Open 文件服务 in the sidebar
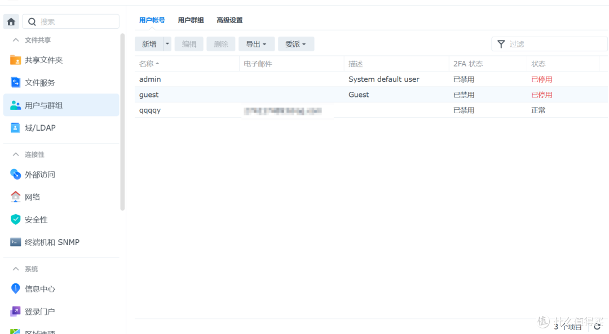 pyautogui.click(x=61, y=82)
